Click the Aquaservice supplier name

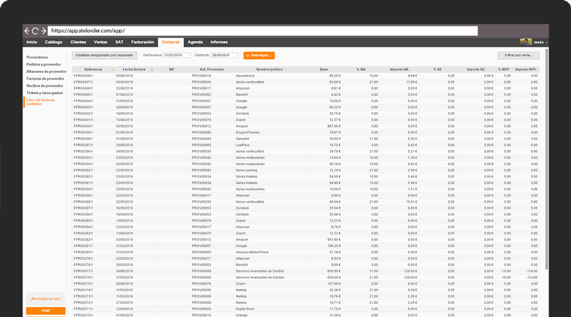(x=245, y=76)
